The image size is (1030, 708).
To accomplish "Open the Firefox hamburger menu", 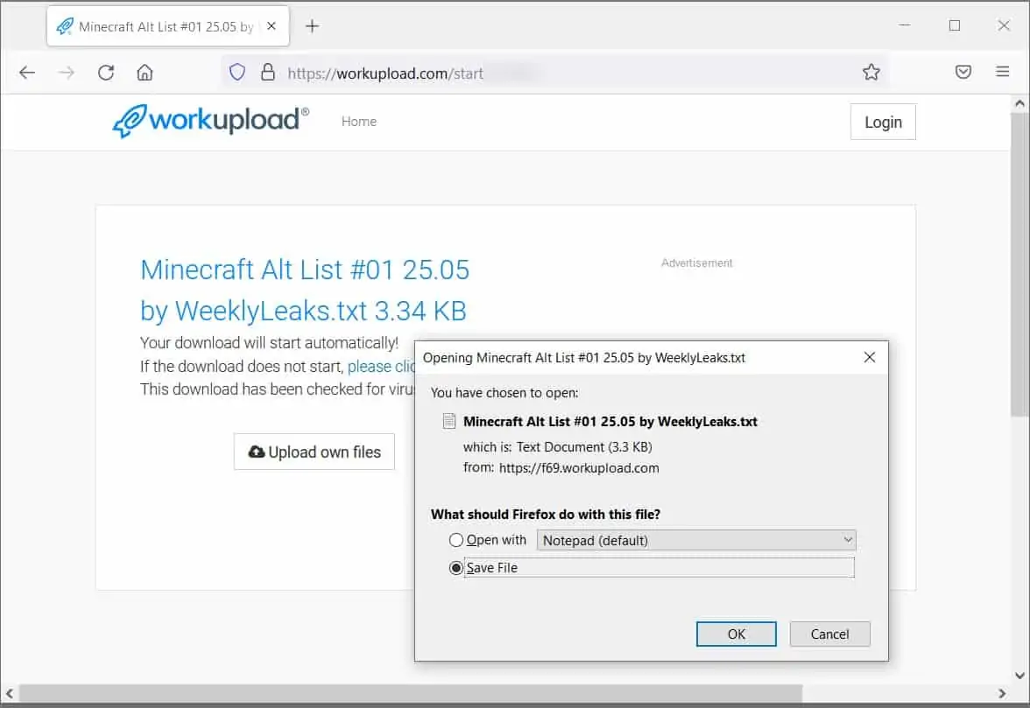I will pyautogui.click(x=1003, y=73).
